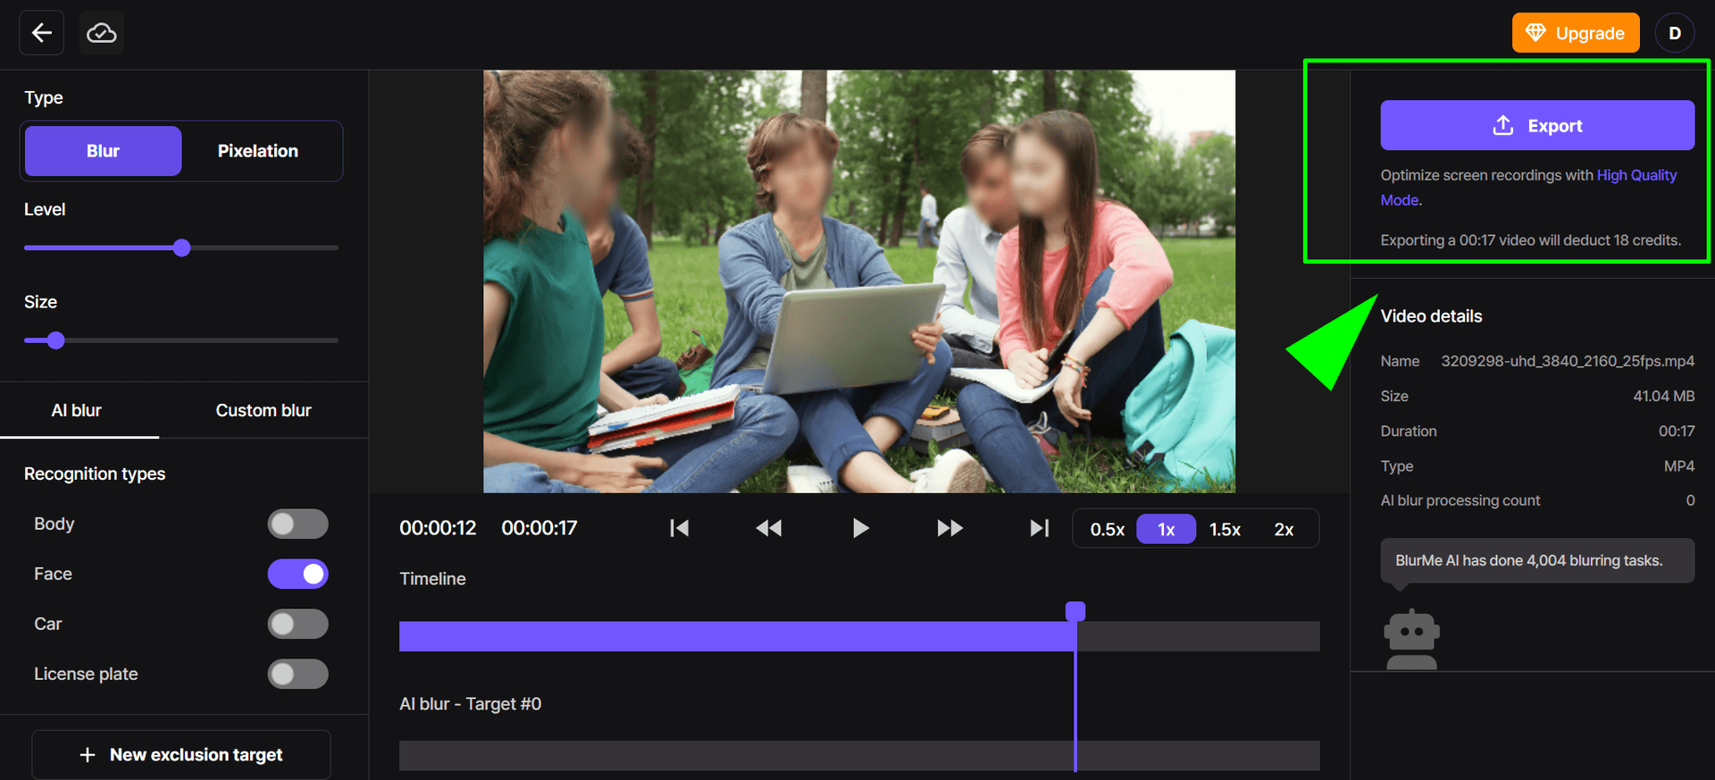Click the BlurMe robot assistant icon
1715x780 pixels.
pos(1411,640)
